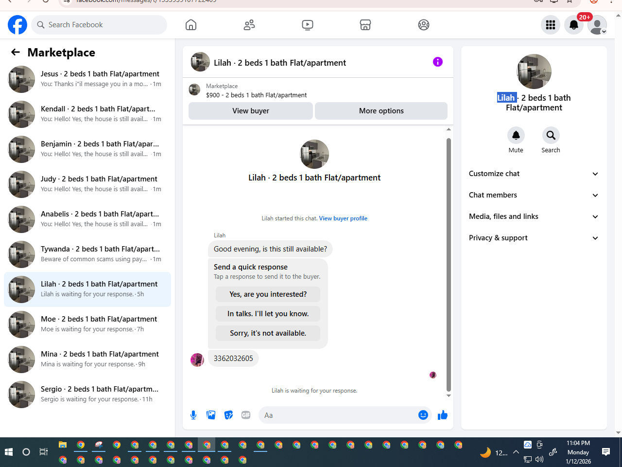The image size is (622, 467).
Task: Open the Marketplace storefront icon
Action: point(365,25)
